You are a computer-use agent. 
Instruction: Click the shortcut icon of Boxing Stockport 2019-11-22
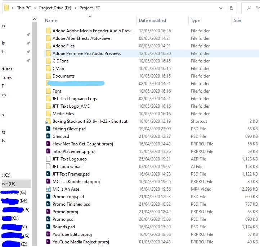click(x=48, y=121)
